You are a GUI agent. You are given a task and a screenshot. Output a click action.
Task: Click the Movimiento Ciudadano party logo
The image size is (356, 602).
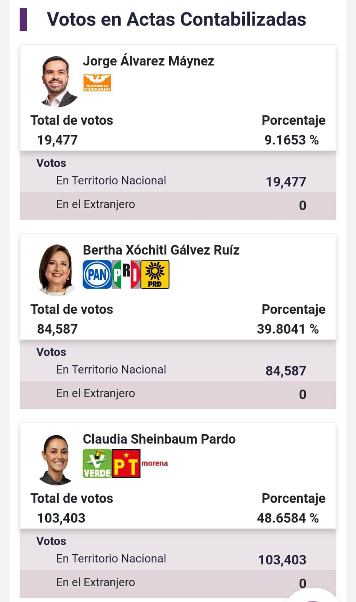coord(97,83)
